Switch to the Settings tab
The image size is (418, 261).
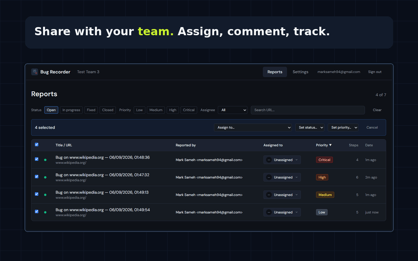click(300, 72)
